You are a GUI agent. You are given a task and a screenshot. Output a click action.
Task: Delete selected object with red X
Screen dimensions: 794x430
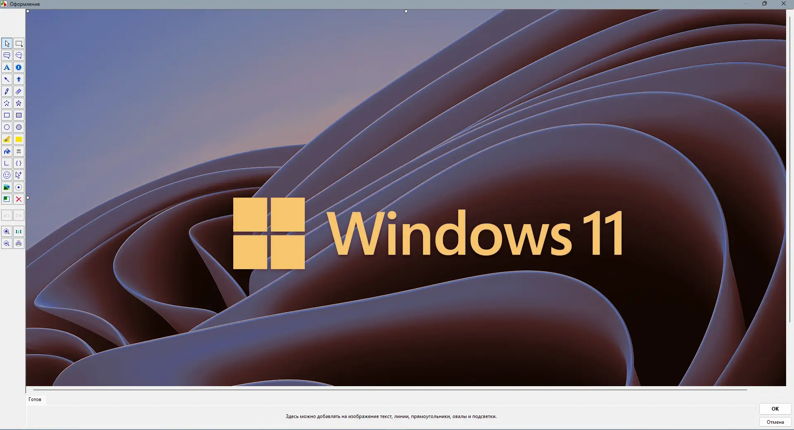tap(19, 199)
